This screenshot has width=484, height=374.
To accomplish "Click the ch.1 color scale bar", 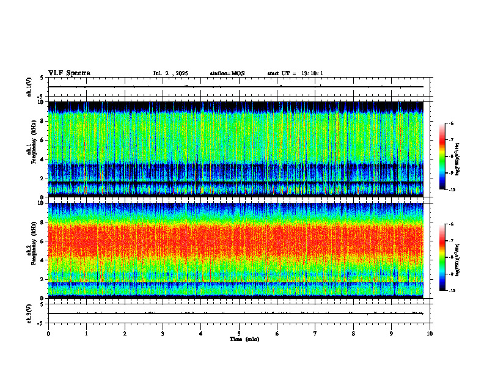I will 442,156.
